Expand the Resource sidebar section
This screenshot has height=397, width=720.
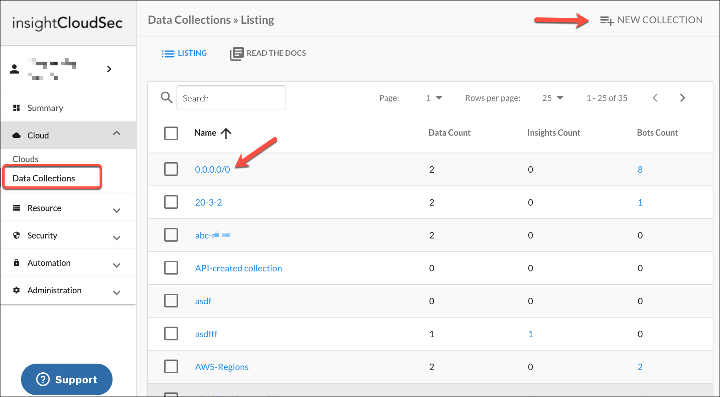tap(117, 211)
